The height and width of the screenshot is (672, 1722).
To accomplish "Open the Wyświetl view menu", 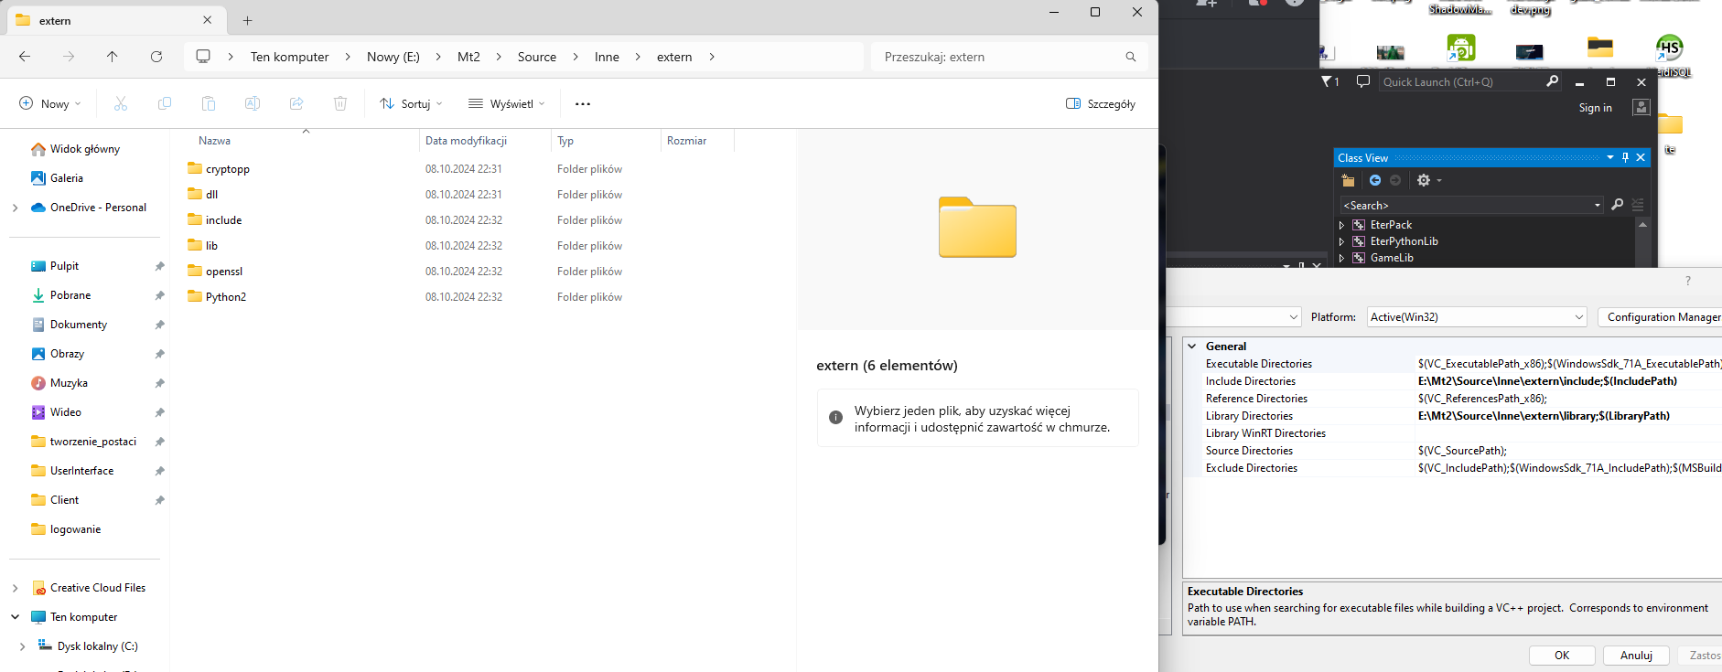I will click(x=506, y=104).
